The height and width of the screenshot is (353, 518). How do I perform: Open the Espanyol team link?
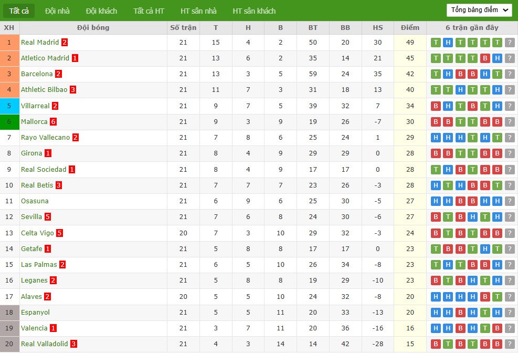[35, 313]
